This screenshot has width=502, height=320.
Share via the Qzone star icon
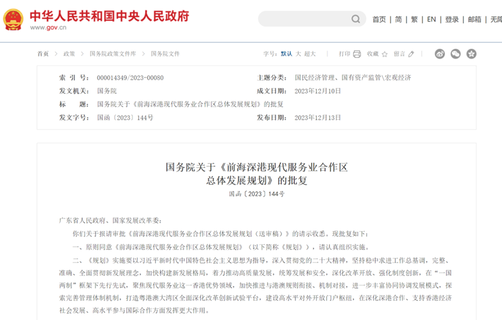[x=471, y=54]
